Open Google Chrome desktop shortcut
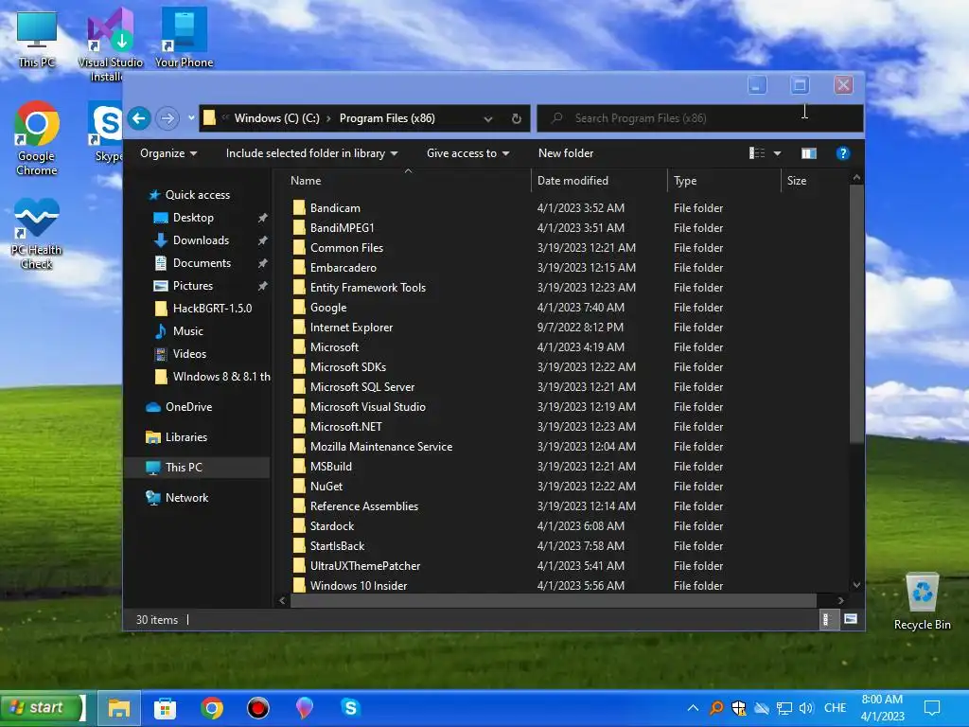The image size is (969, 727). (x=37, y=138)
